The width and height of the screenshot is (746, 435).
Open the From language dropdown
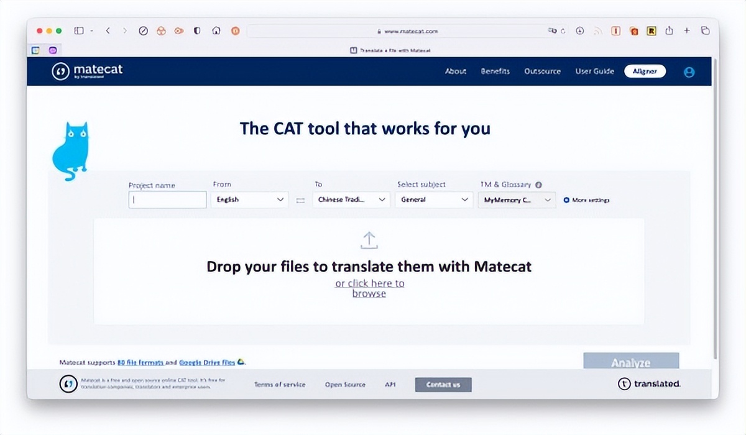pyautogui.click(x=249, y=199)
